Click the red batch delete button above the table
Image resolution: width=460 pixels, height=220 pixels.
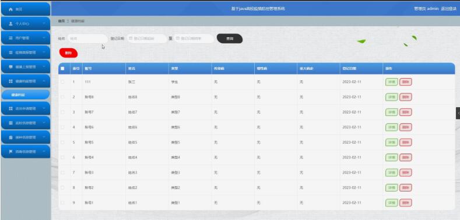68,53
